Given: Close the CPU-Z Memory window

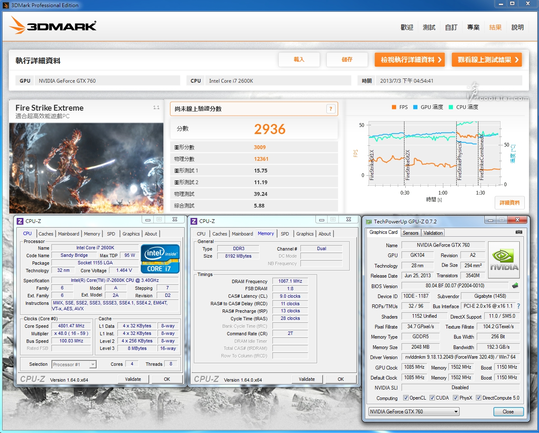Looking at the screenshot, I should (348, 219).
